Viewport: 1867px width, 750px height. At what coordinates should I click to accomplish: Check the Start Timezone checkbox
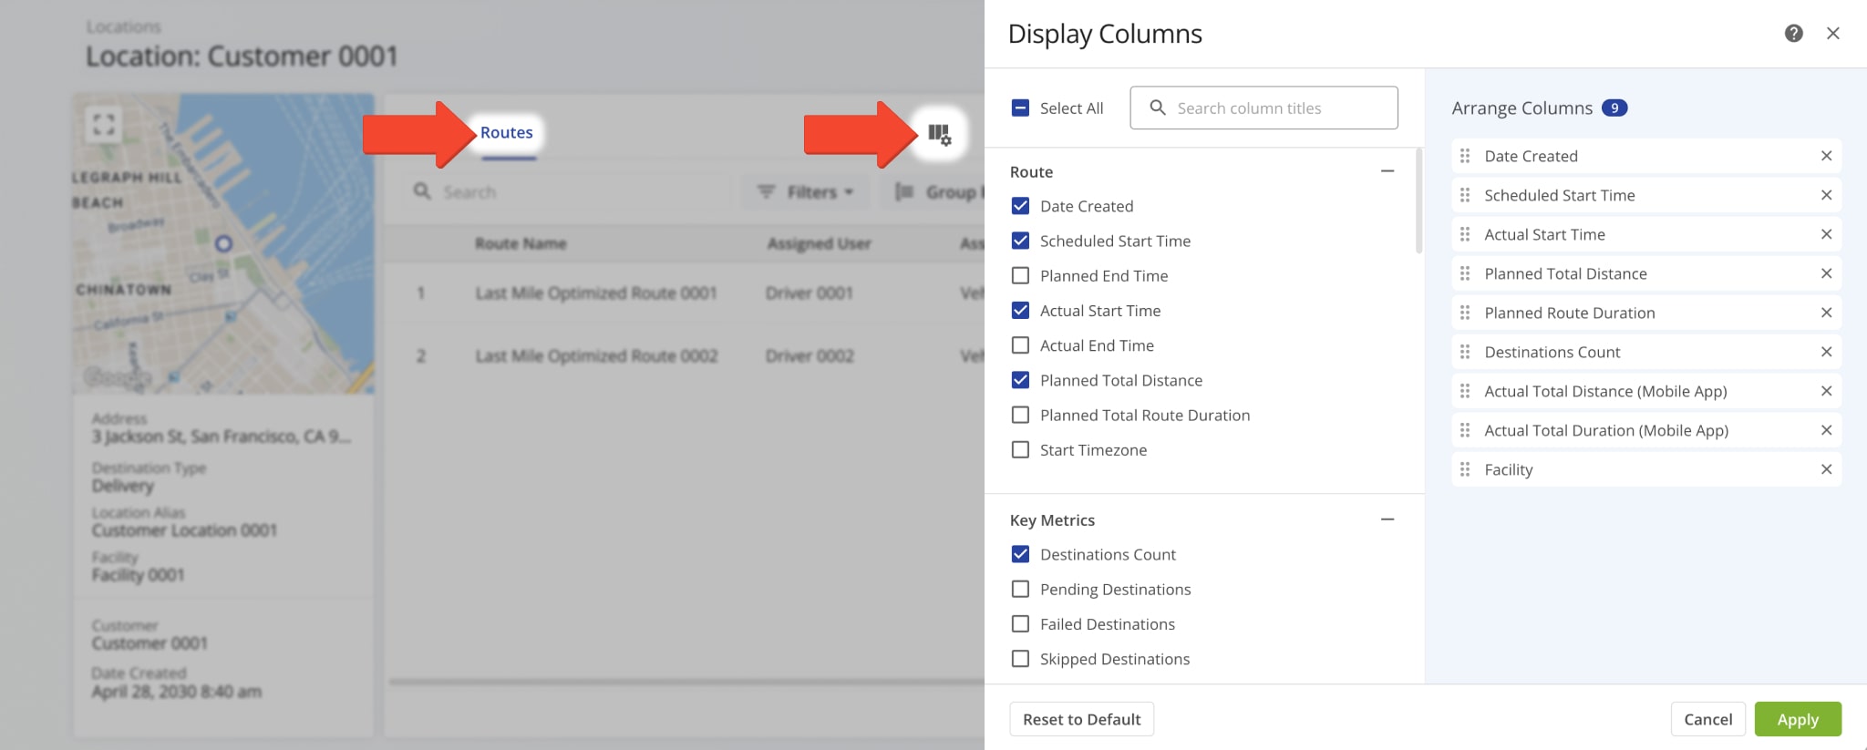click(1021, 449)
